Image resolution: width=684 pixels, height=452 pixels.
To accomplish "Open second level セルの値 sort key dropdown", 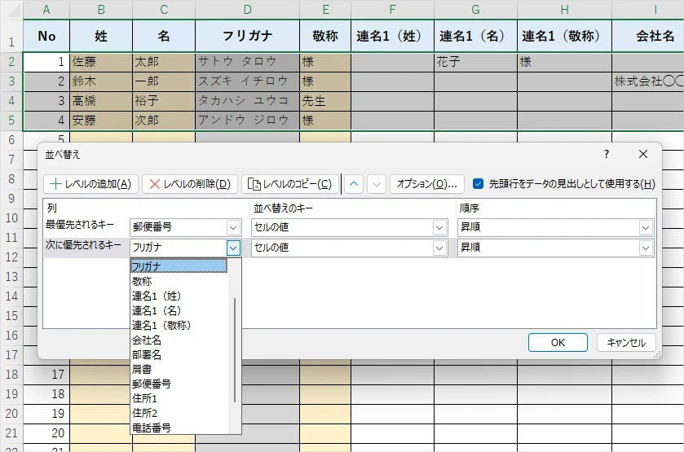I will [439, 248].
